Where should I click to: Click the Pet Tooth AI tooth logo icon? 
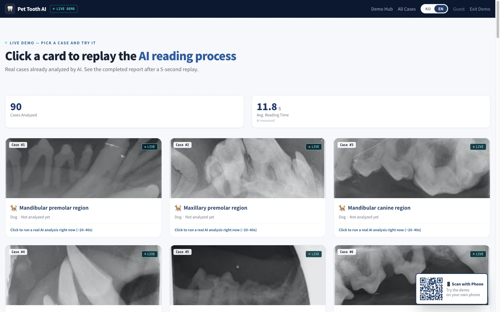[10, 9]
